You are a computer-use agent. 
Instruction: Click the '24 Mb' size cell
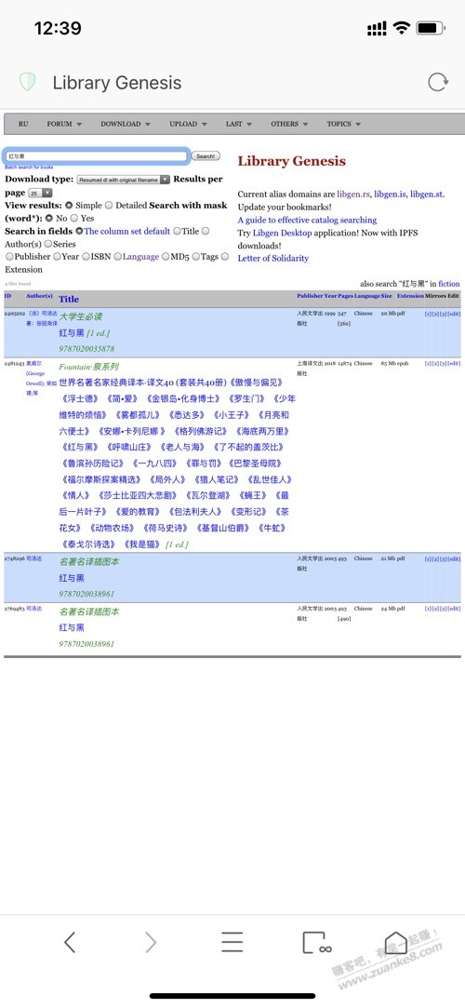[x=388, y=608]
